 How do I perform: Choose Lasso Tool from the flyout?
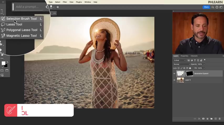click(x=22, y=24)
